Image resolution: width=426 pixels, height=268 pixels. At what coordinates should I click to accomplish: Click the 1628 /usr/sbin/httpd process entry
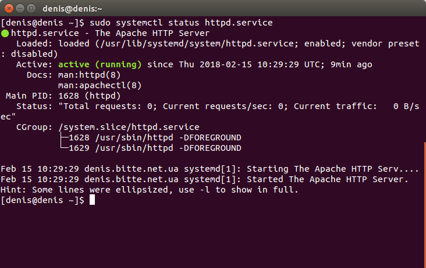[155, 138]
